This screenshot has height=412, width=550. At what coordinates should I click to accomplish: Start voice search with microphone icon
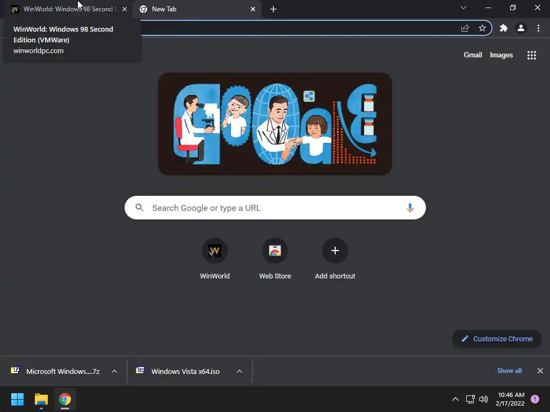click(410, 208)
